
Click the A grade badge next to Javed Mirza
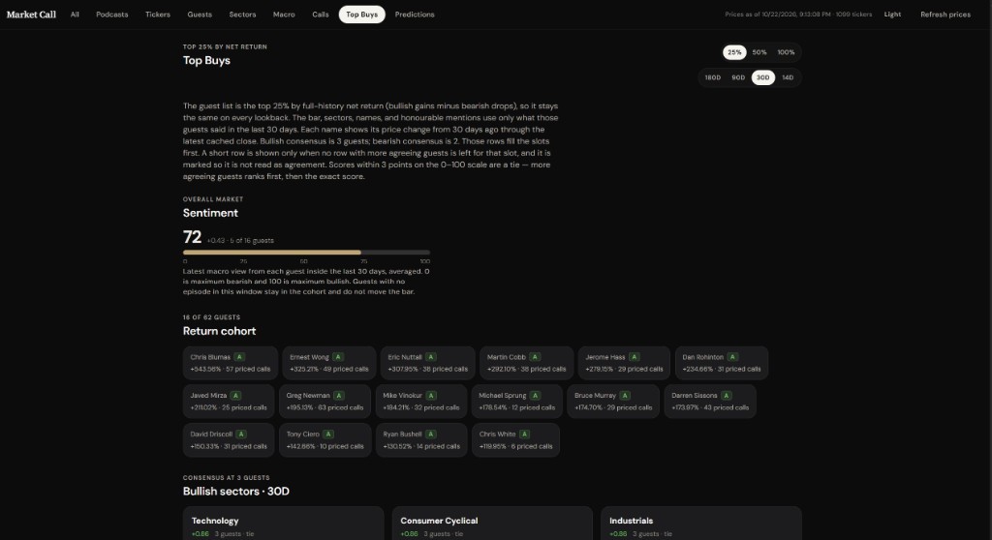coord(236,396)
